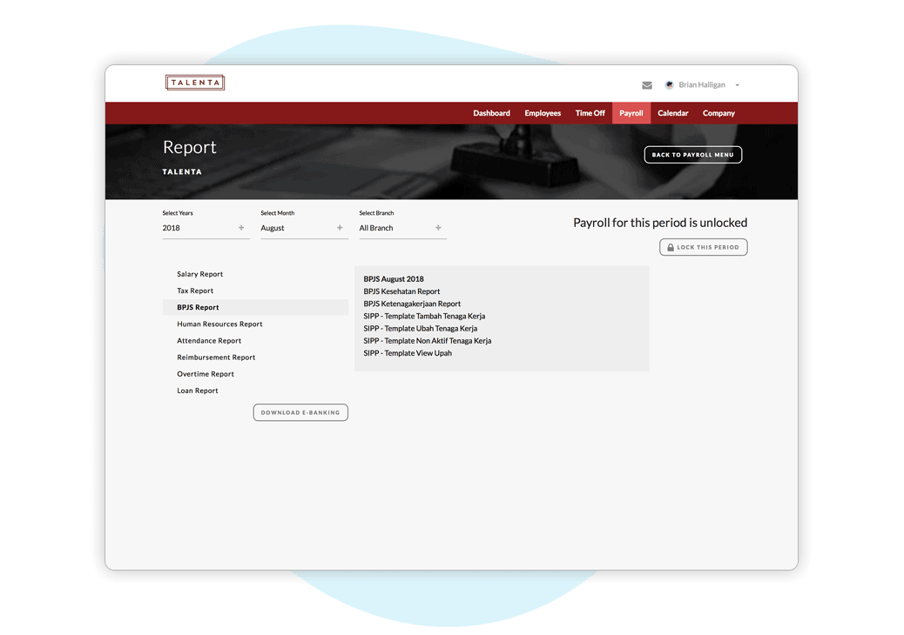Open the Dashboard menu

click(x=491, y=113)
